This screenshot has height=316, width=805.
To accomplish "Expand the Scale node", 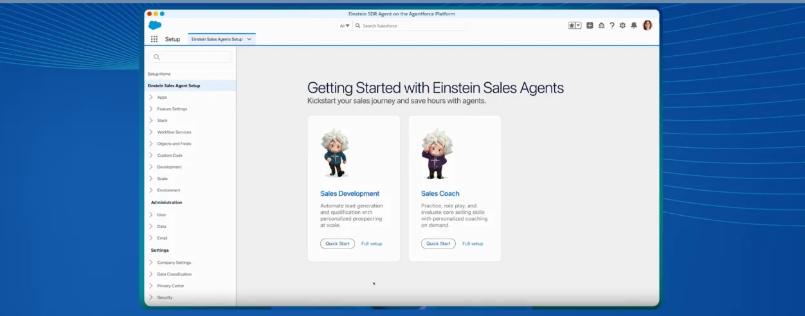I will pyautogui.click(x=151, y=179).
